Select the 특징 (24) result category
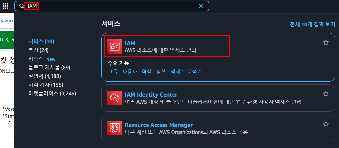Viewport: 339px width, 148px height. pyautogui.click(x=38, y=50)
